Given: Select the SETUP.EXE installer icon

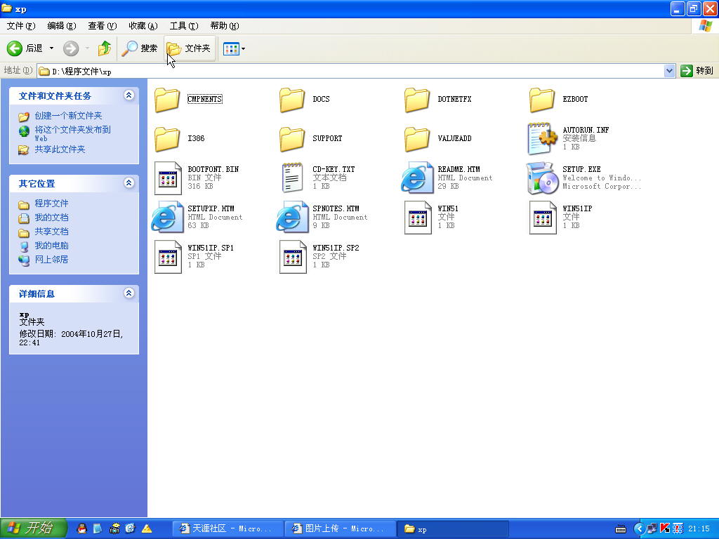Looking at the screenshot, I should (x=542, y=178).
